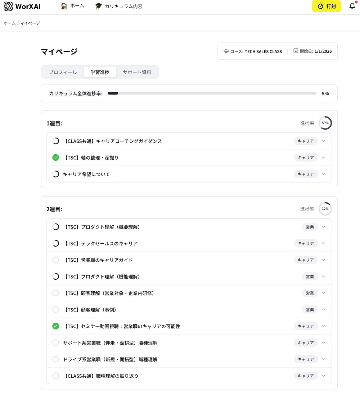
Task: Click in-progress status icon of キャリア希望について
Action: 56,174
